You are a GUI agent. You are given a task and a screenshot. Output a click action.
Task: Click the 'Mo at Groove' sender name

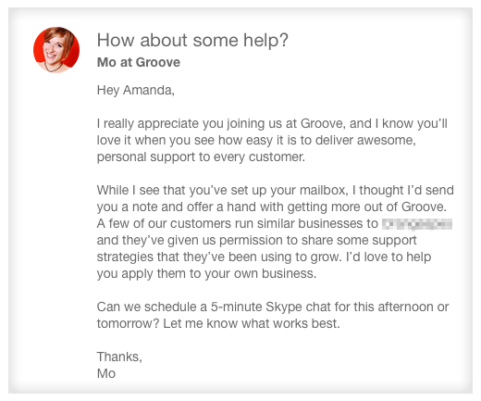pos(139,62)
